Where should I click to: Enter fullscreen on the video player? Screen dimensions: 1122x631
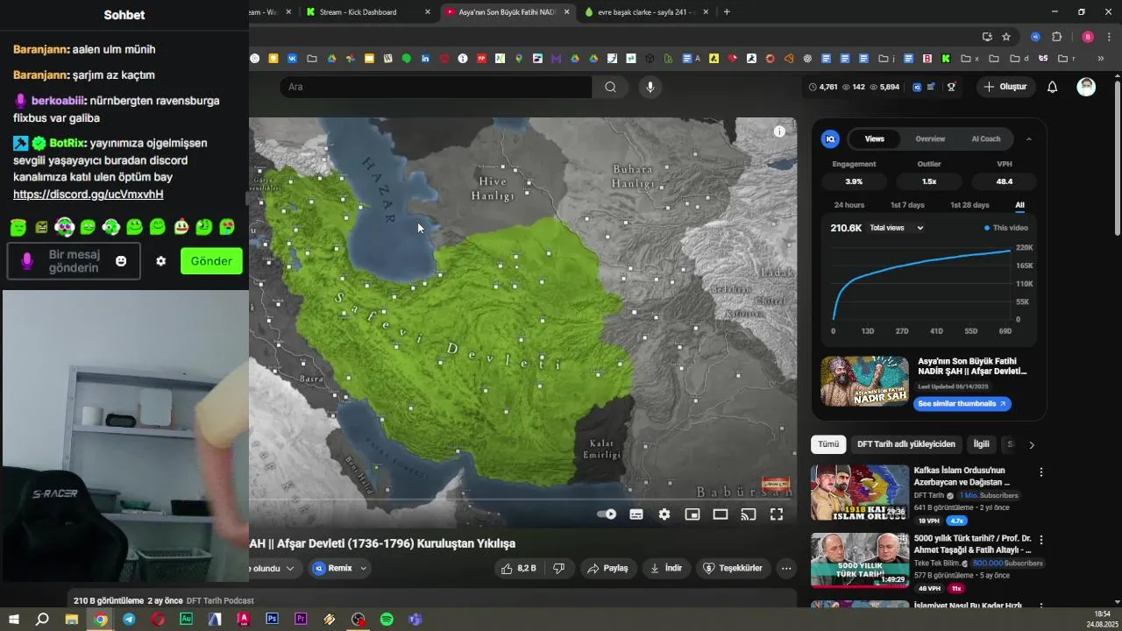777,514
